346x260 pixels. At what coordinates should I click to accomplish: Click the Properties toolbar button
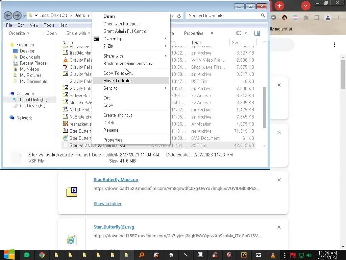tap(194, 34)
